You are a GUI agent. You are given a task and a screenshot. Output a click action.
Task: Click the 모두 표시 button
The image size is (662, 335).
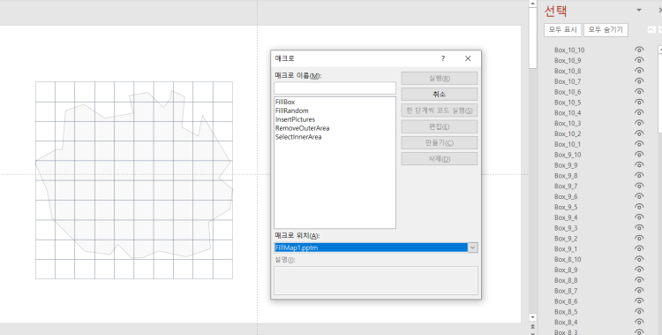[563, 29]
